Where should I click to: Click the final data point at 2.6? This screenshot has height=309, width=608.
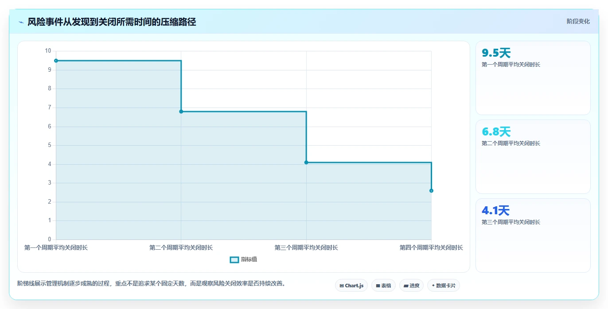[431, 191]
